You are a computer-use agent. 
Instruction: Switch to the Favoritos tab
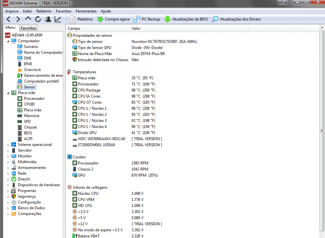coord(29,28)
